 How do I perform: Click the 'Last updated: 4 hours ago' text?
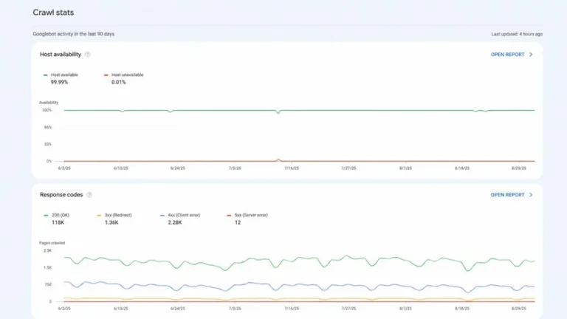[517, 34]
